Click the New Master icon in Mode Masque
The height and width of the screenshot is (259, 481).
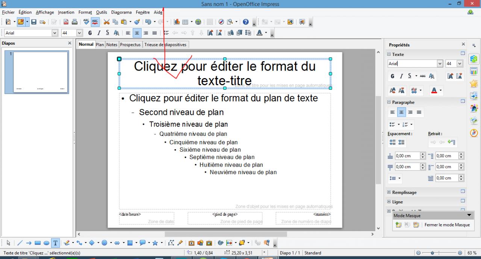(x=398, y=225)
